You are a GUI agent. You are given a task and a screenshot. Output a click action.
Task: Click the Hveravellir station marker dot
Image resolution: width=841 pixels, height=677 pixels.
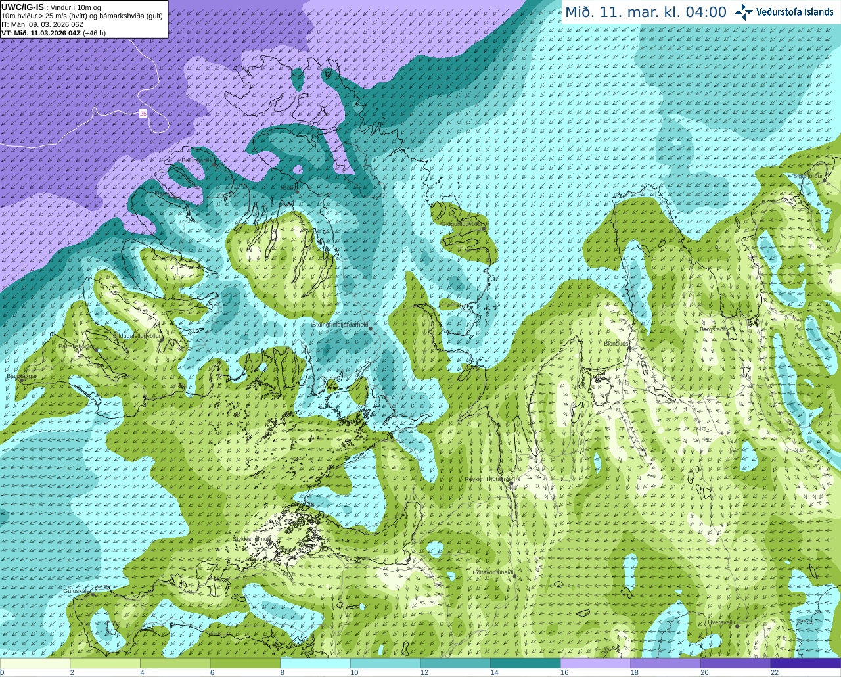click(737, 626)
